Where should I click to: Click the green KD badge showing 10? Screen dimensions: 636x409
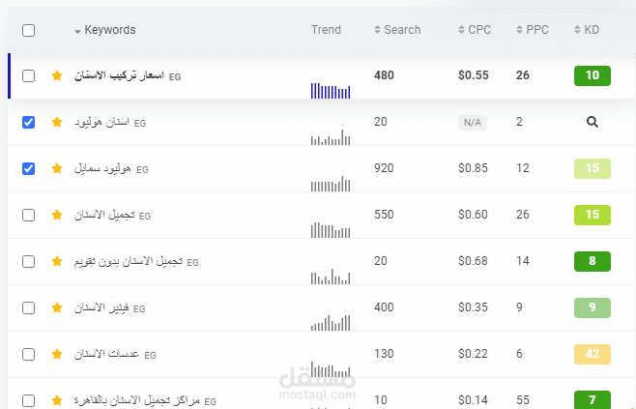[593, 75]
